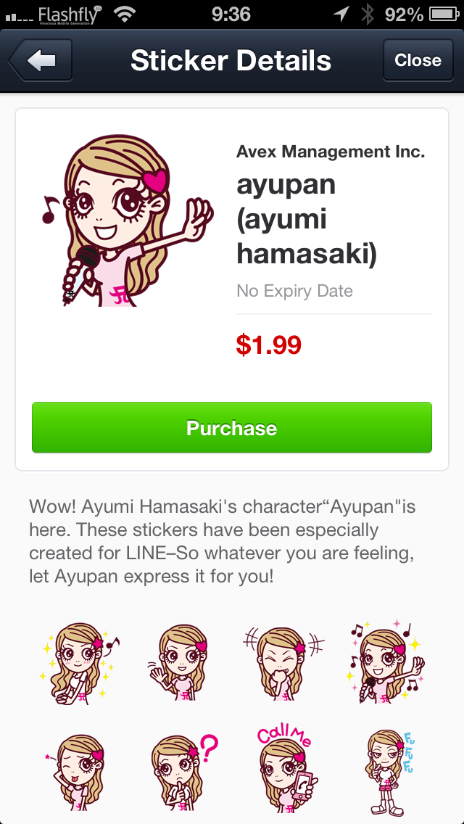The image size is (464, 824).
Task: Tap the location services arrow icon
Action: 341,15
